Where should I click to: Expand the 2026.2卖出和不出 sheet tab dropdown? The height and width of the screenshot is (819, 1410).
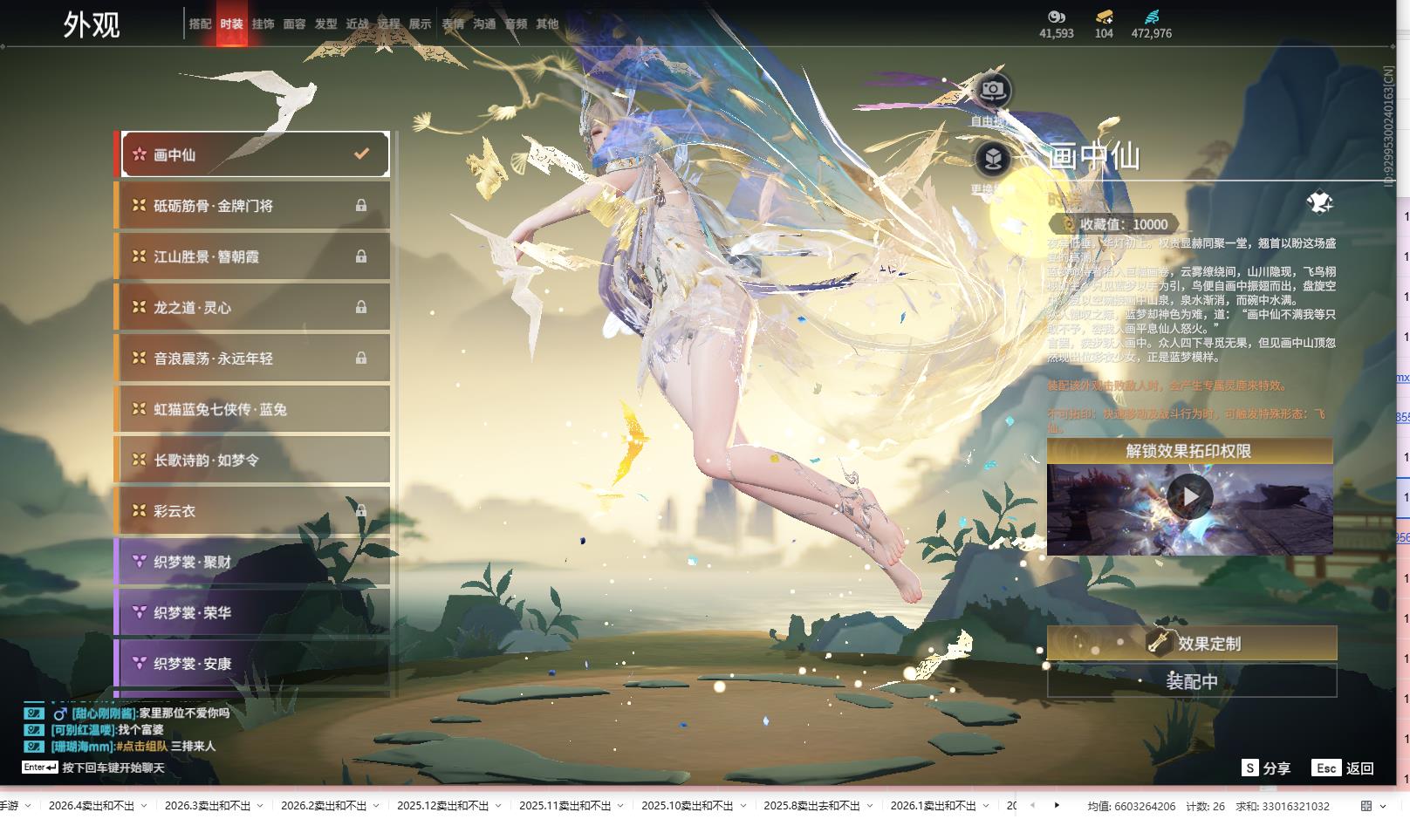point(376,806)
